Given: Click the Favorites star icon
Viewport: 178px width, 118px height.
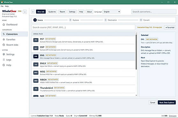Looking at the screenshot, I should 4,39.
